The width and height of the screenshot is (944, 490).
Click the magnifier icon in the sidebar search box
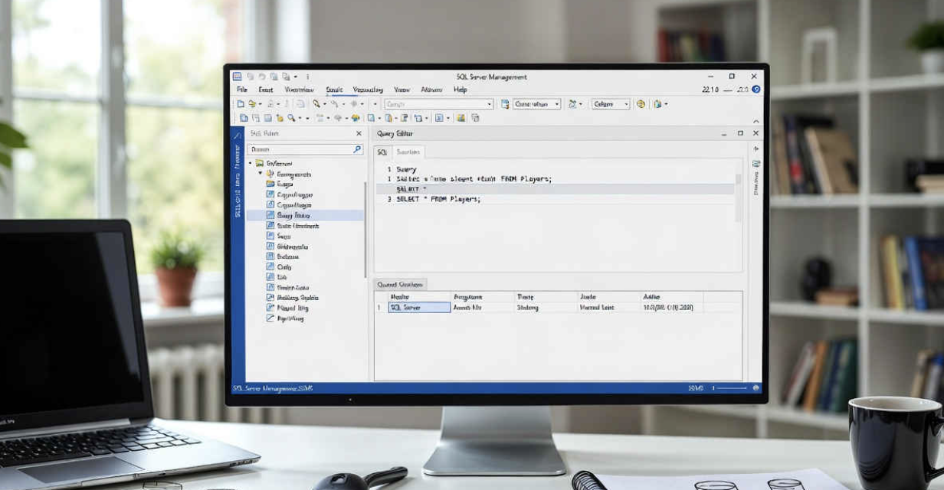pos(357,149)
